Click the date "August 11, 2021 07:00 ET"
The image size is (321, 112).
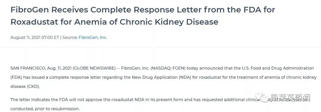pos(34,37)
